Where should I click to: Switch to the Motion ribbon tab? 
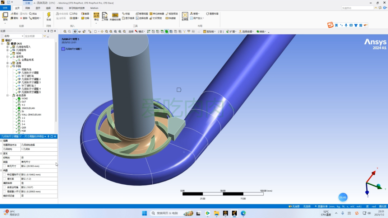[x=94, y=8]
